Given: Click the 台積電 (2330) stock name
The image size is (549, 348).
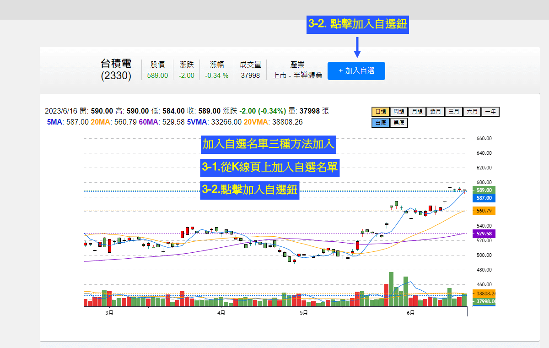Looking at the screenshot, I should pyautogui.click(x=116, y=70).
